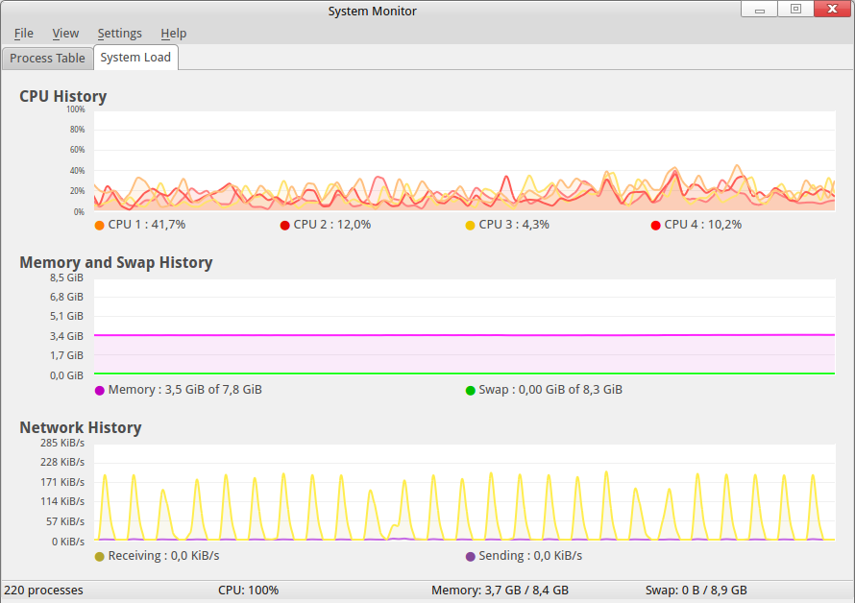Open the Help menu
The width and height of the screenshot is (855, 603).
pos(174,34)
